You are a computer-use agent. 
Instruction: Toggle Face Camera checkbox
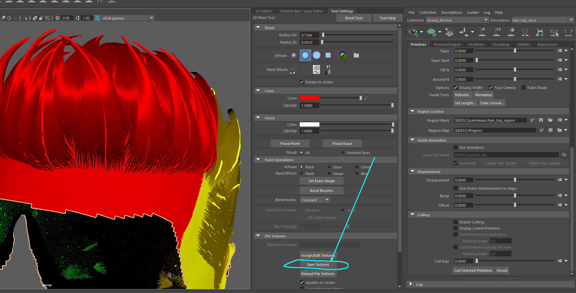point(491,88)
